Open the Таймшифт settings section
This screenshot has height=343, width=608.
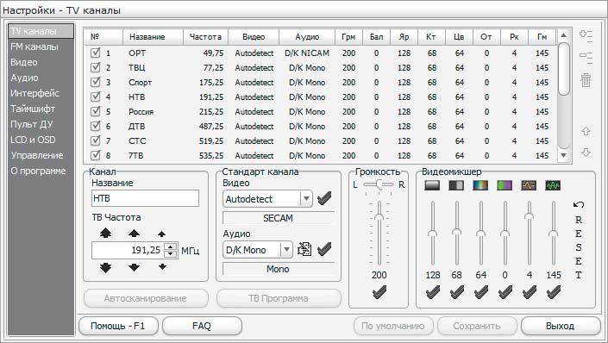[x=33, y=109]
